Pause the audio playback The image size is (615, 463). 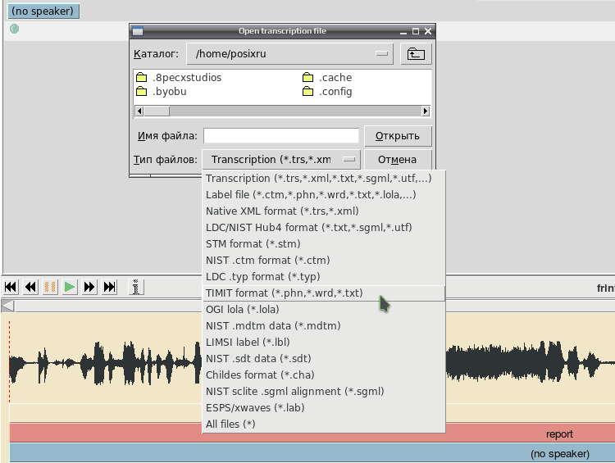point(50,288)
